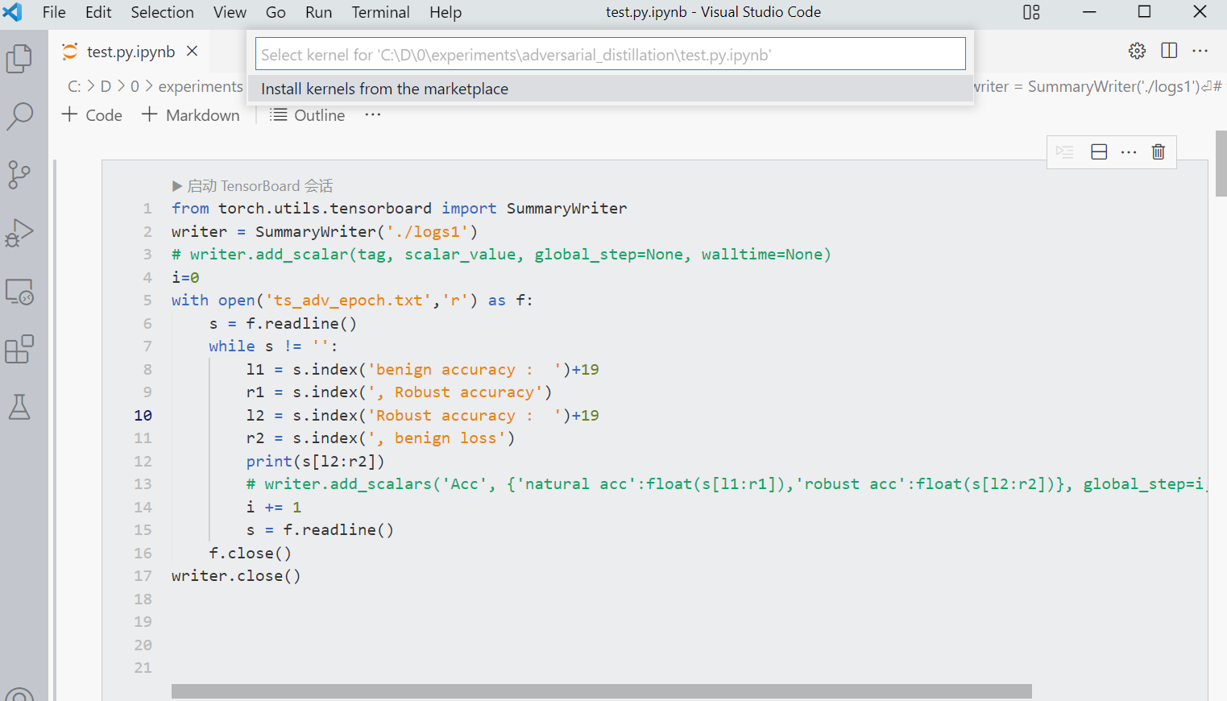Split the editor using toolbar icon
This screenshot has width=1227, height=701.
[x=1168, y=50]
